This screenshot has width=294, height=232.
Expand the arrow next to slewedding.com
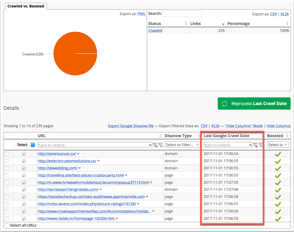click(80, 168)
